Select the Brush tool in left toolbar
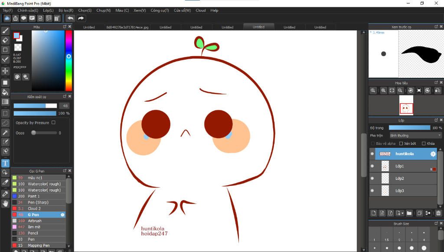Screen dimensions: 444x252 5,31
